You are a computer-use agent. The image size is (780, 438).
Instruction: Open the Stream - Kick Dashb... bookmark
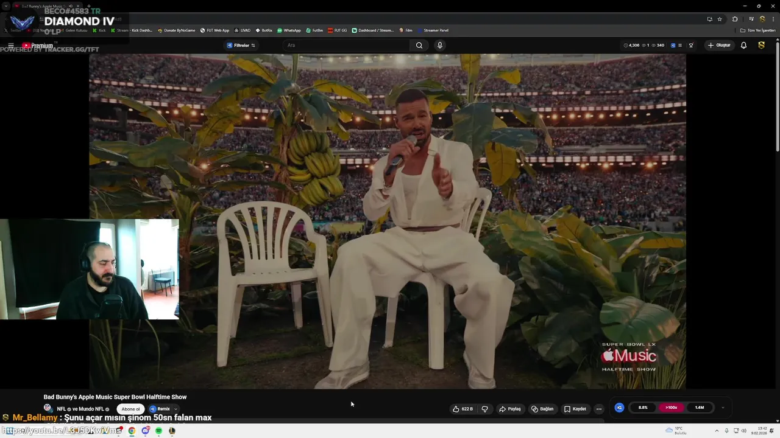[x=132, y=30]
